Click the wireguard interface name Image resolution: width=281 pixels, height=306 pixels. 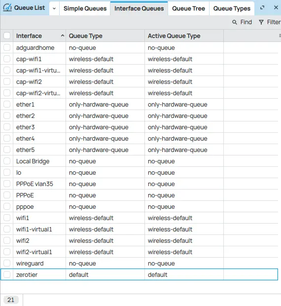[x=30, y=264]
